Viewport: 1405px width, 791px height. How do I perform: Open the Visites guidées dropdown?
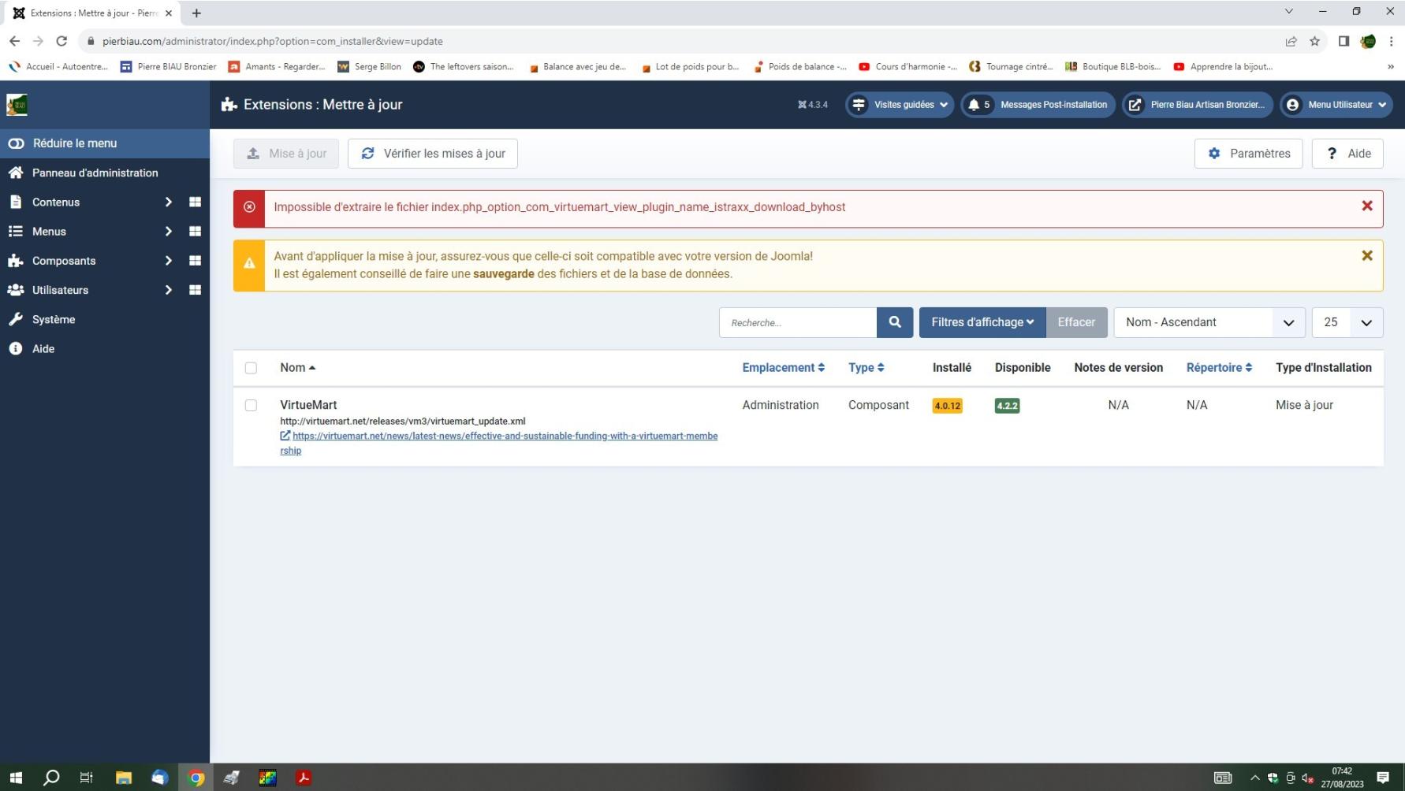[x=900, y=105]
